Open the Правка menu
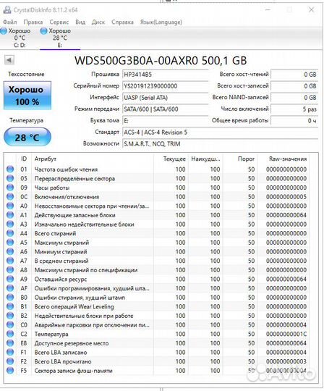The height and width of the screenshot is (391, 324). [33, 22]
